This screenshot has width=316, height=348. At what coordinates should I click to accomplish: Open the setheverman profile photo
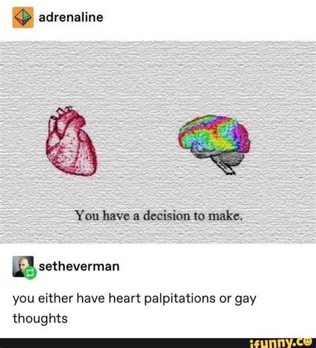[23, 267]
